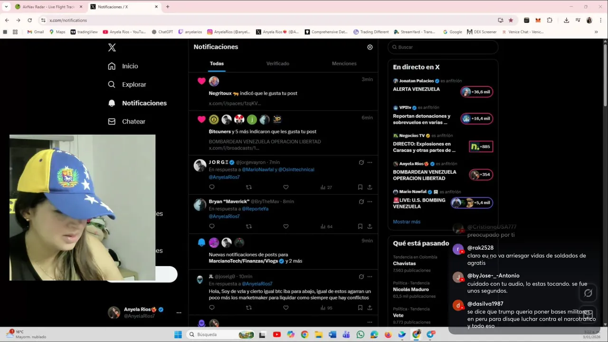Click the Buscar search field

443,47
